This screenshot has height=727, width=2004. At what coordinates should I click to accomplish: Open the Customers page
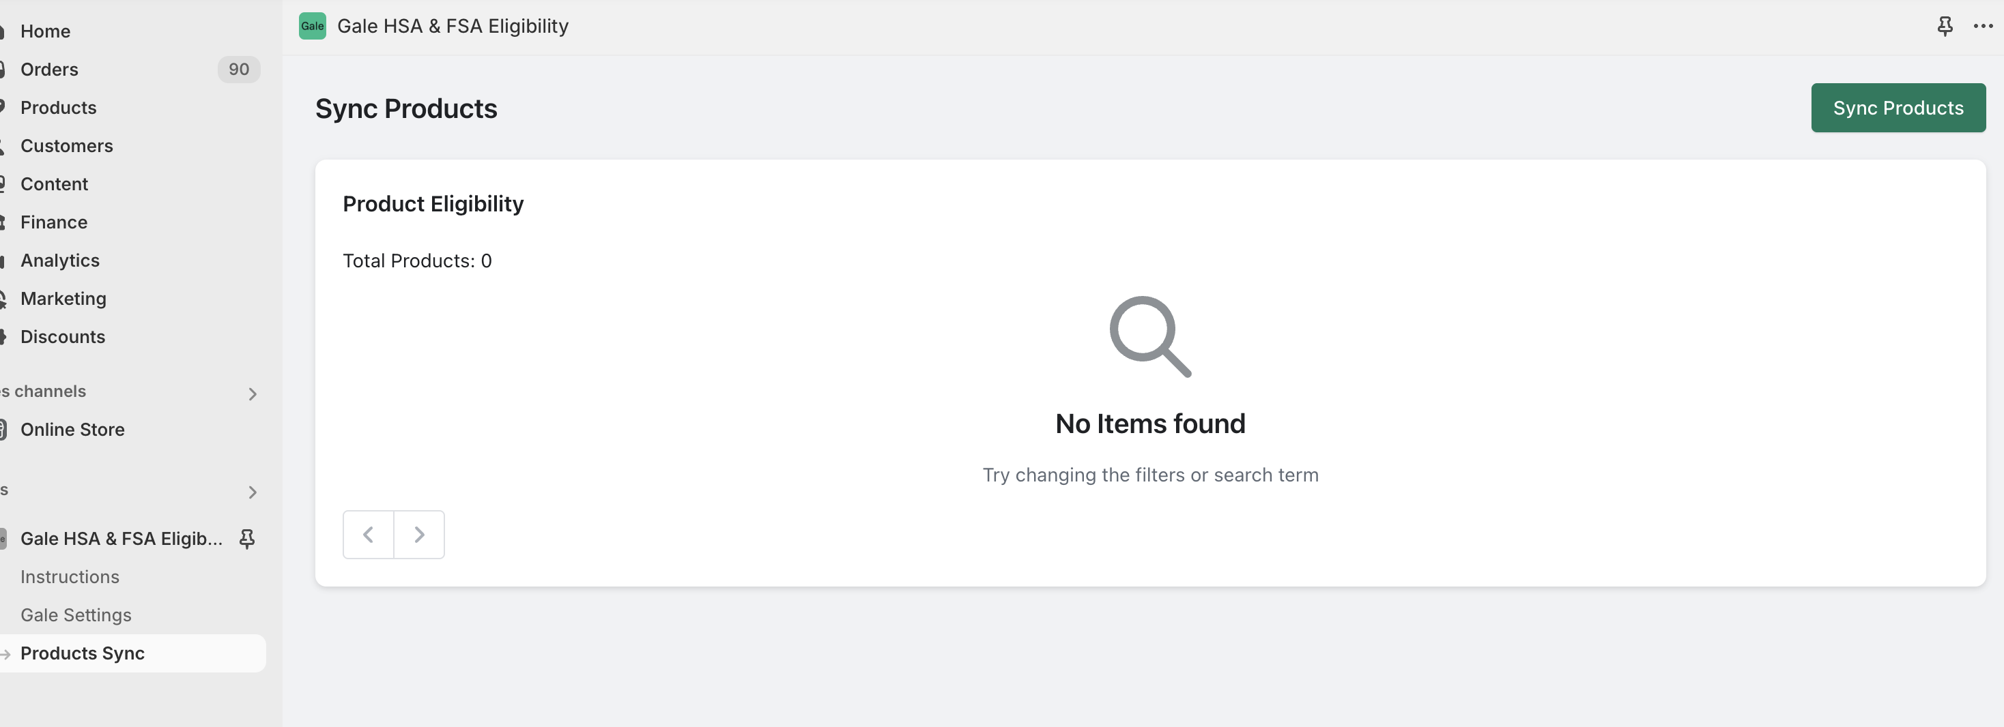point(66,145)
